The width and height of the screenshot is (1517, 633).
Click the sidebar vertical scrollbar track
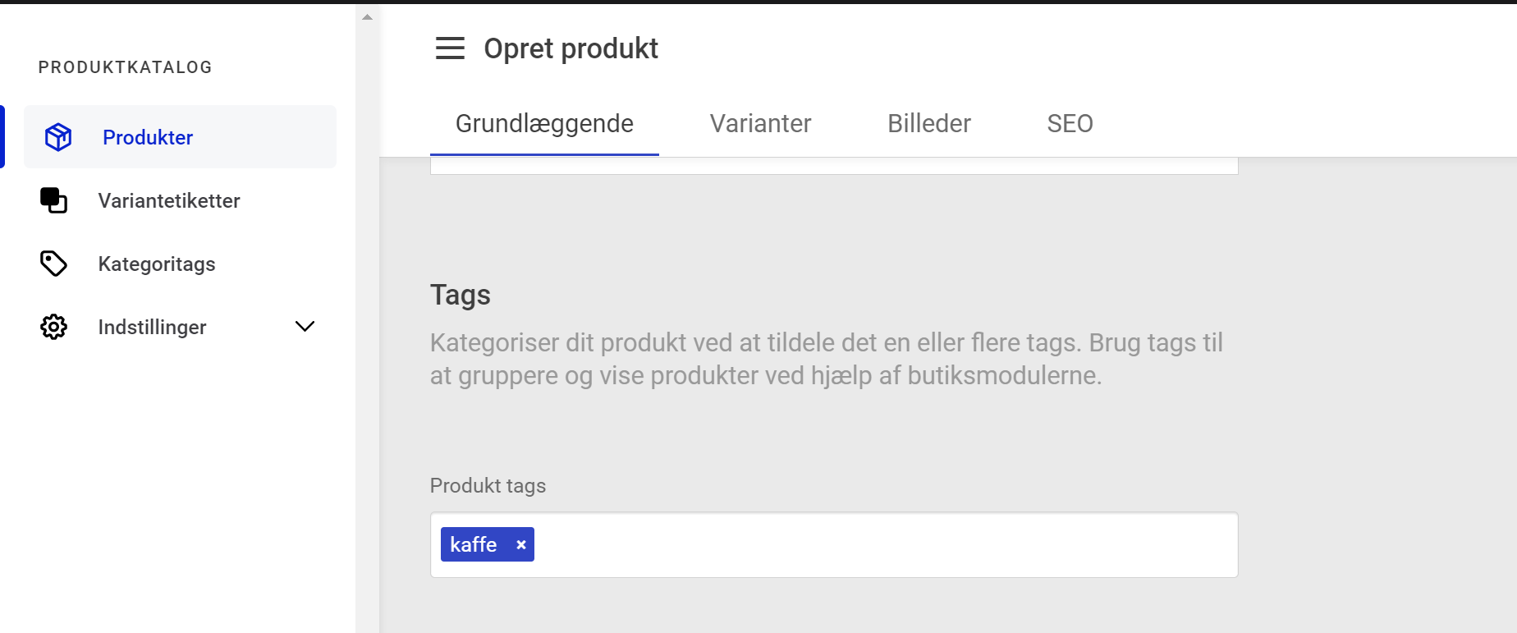(x=368, y=328)
